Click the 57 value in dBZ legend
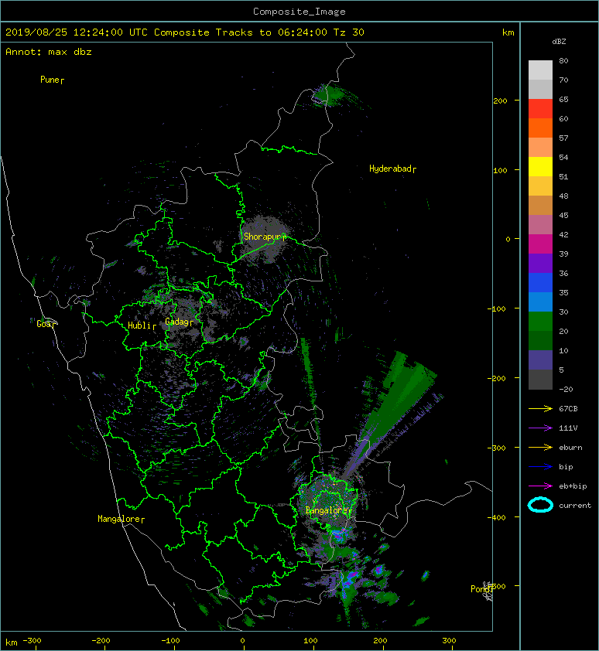The width and height of the screenshot is (599, 651). [x=563, y=138]
